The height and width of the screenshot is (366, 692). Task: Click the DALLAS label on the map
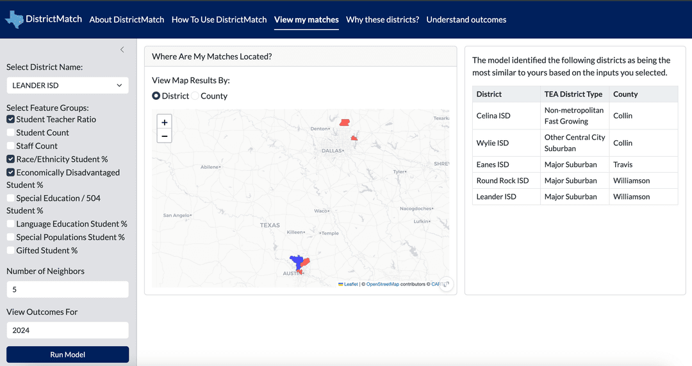pos(331,151)
